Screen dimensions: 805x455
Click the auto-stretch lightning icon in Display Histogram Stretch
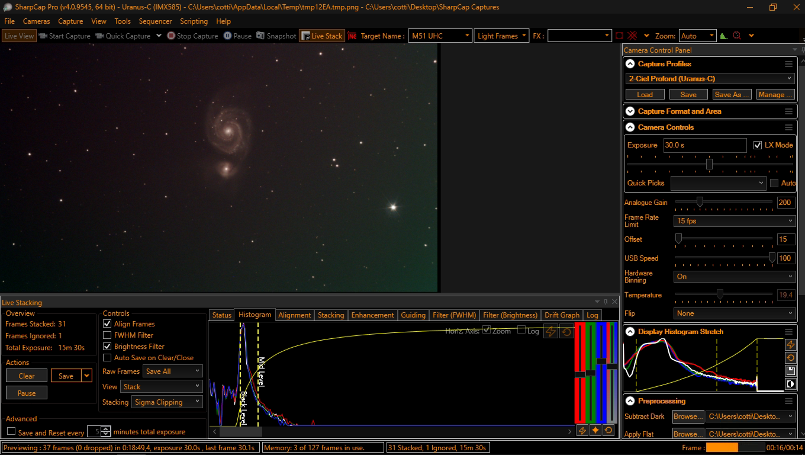click(x=790, y=345)
